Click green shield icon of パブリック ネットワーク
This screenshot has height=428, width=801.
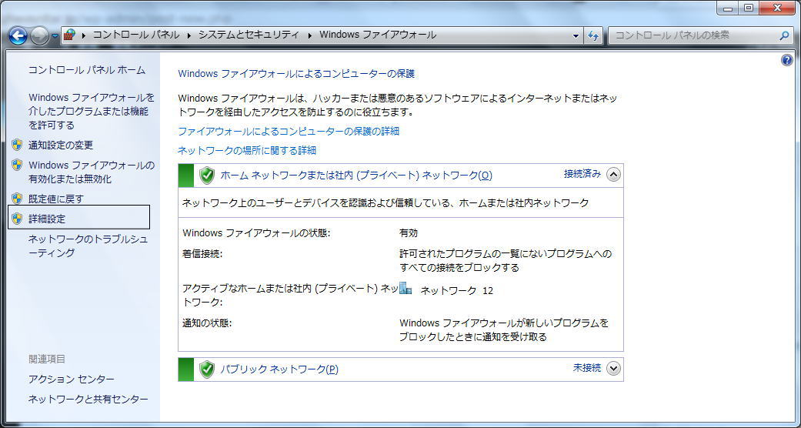[206, 369]
